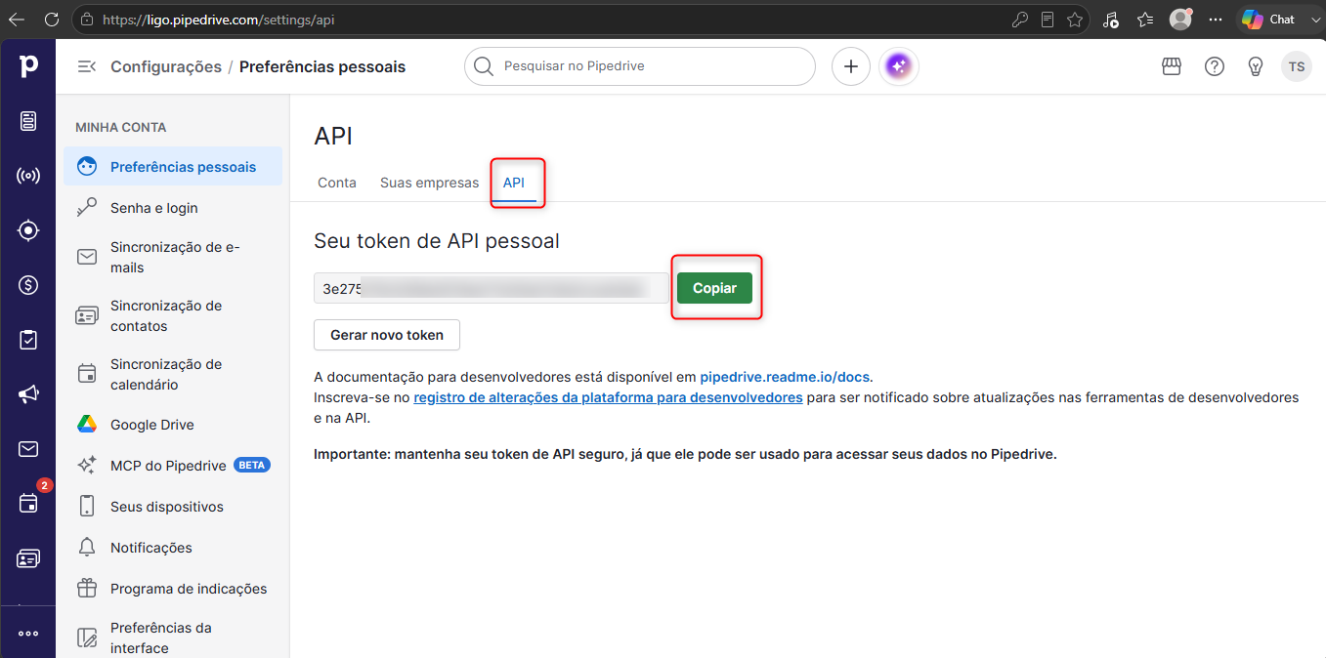1326x658 pixels.
Task: Open the calendar Activities icon with badge 2
Action: click(x=28, y=504)
